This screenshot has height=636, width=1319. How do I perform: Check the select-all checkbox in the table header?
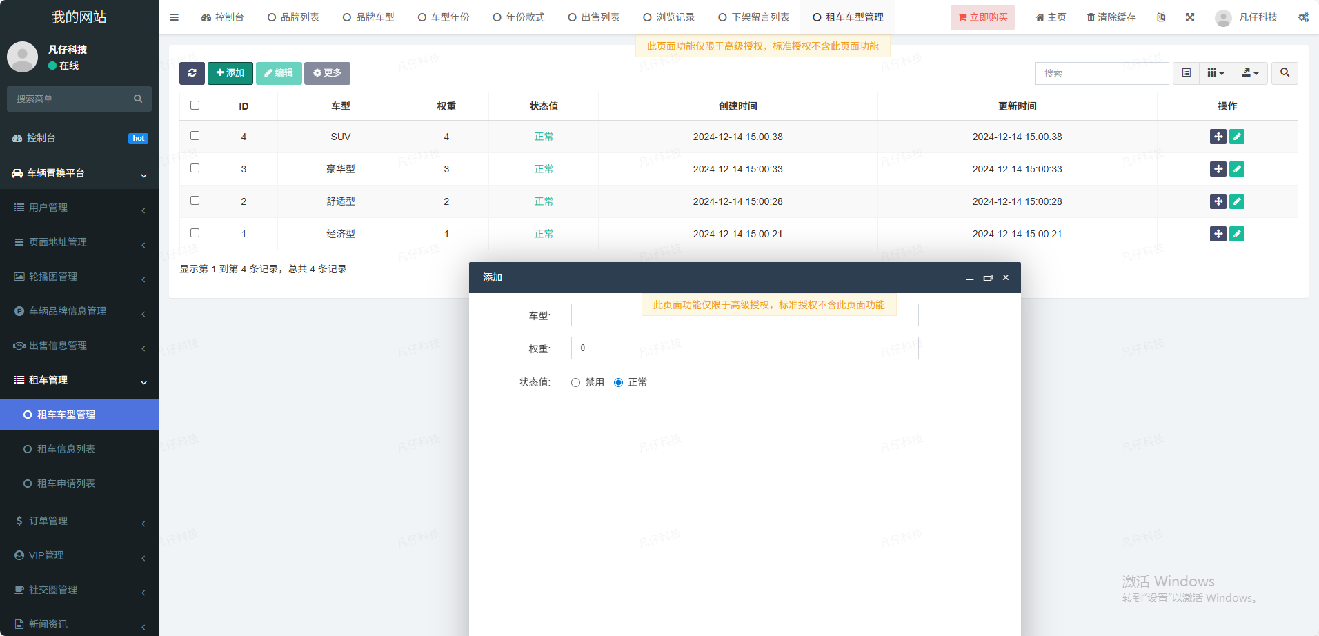tap(195, 106)
